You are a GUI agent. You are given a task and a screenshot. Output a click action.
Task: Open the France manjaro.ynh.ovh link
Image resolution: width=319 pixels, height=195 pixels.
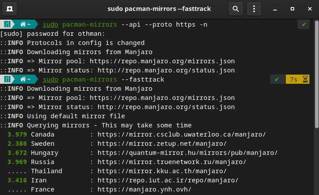(x=144, y=189)
